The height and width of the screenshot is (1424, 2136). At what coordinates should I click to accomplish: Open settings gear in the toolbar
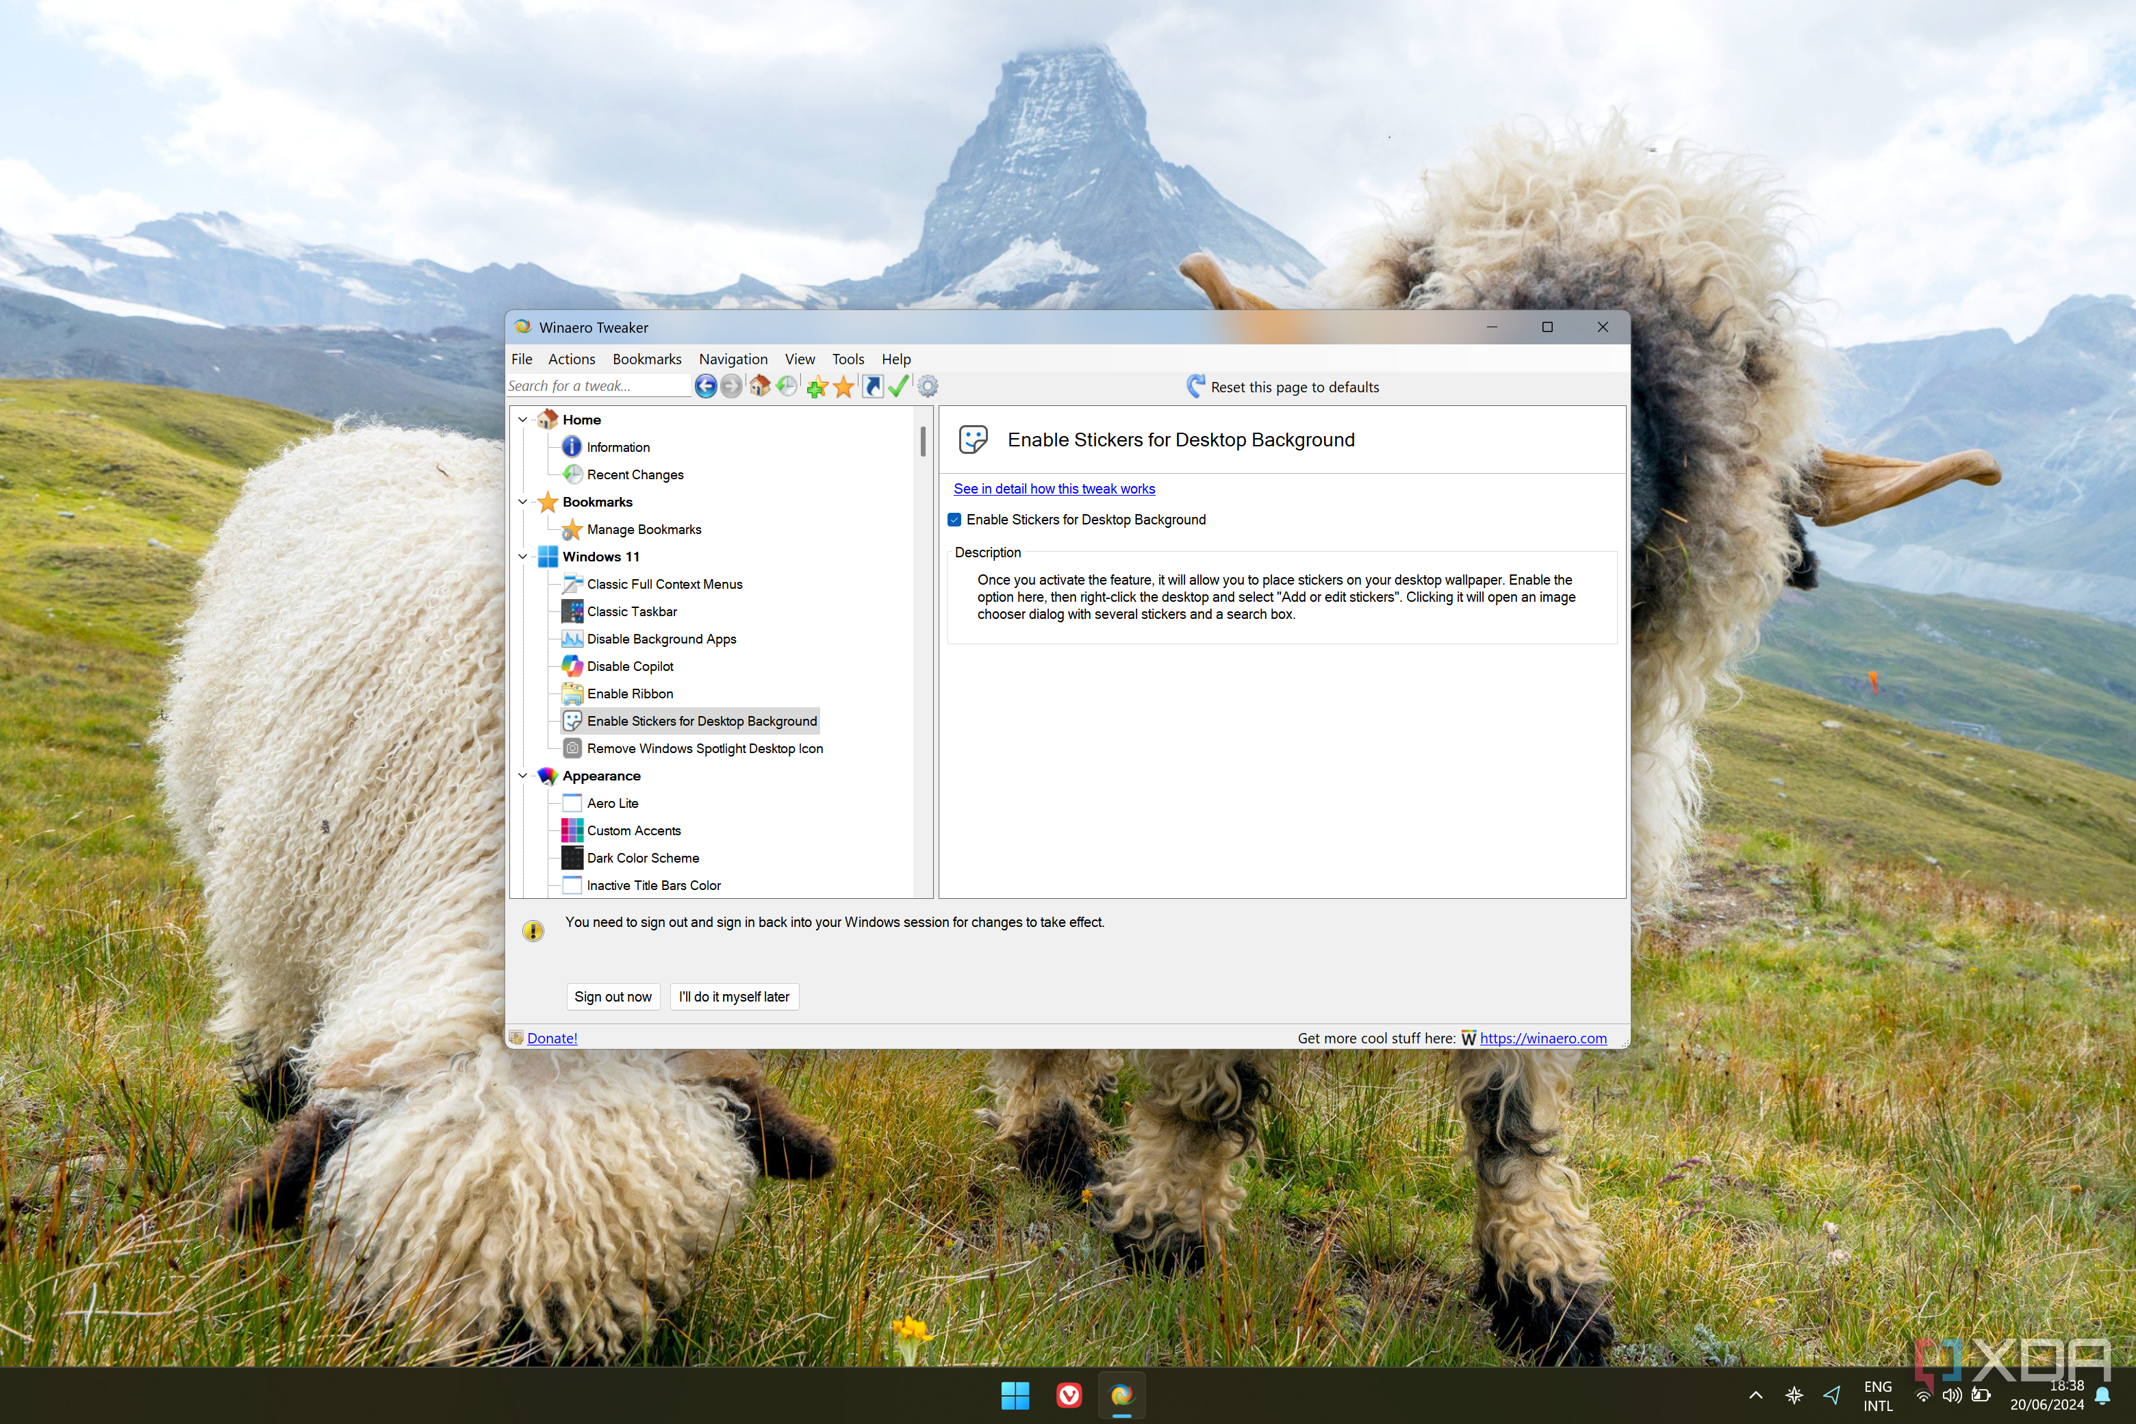pyautogui.click(x=927, y=387)
